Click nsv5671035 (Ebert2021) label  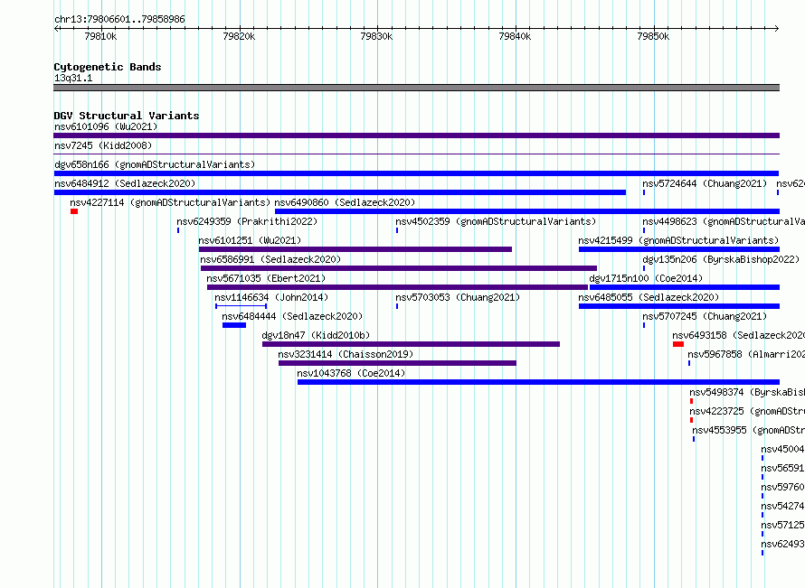(x=266, y=278)
